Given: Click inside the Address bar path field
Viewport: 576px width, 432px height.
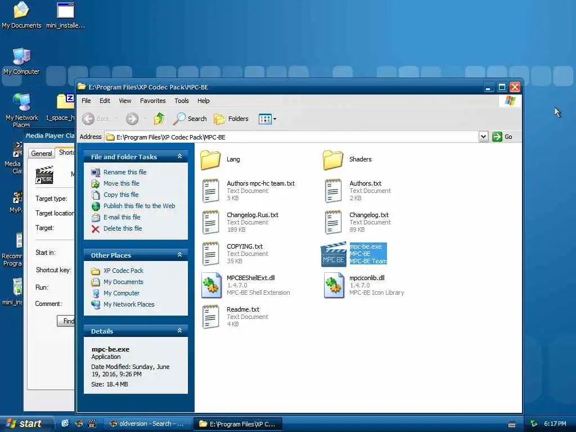Looking at the screenshot, I should click(x=292, y=137).
